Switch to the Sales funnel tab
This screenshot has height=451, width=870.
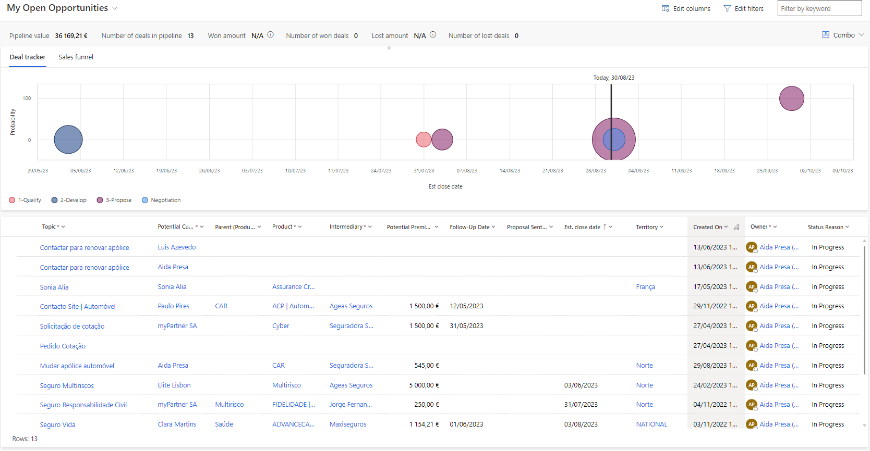[x=76, y=57]
